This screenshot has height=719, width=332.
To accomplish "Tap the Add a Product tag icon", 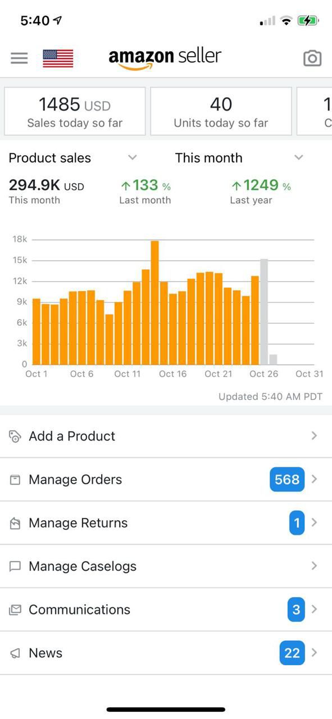I will (x=16, y=436).
